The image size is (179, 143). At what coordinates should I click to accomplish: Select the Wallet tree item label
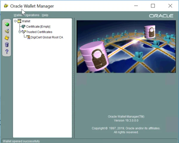26,21
